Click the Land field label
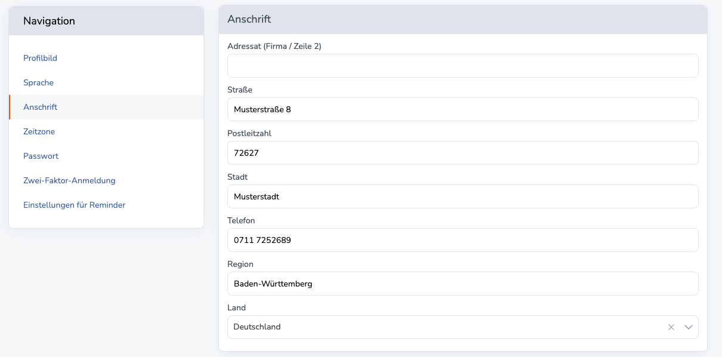The height and width of the screenshot is (357, 722). point(236,308)
